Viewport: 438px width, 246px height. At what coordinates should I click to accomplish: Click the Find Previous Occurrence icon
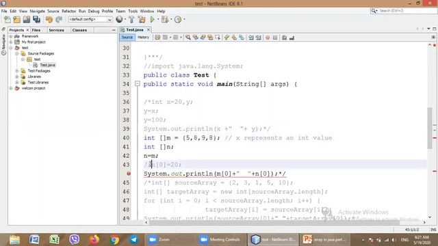click(x=196, y=38)
